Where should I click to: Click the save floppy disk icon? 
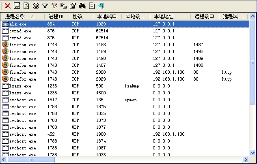point(17,6)
